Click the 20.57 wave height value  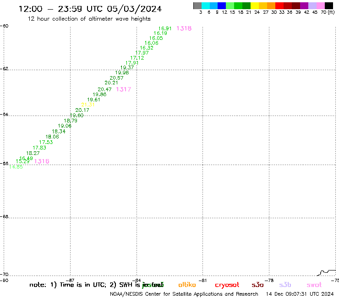116,78
